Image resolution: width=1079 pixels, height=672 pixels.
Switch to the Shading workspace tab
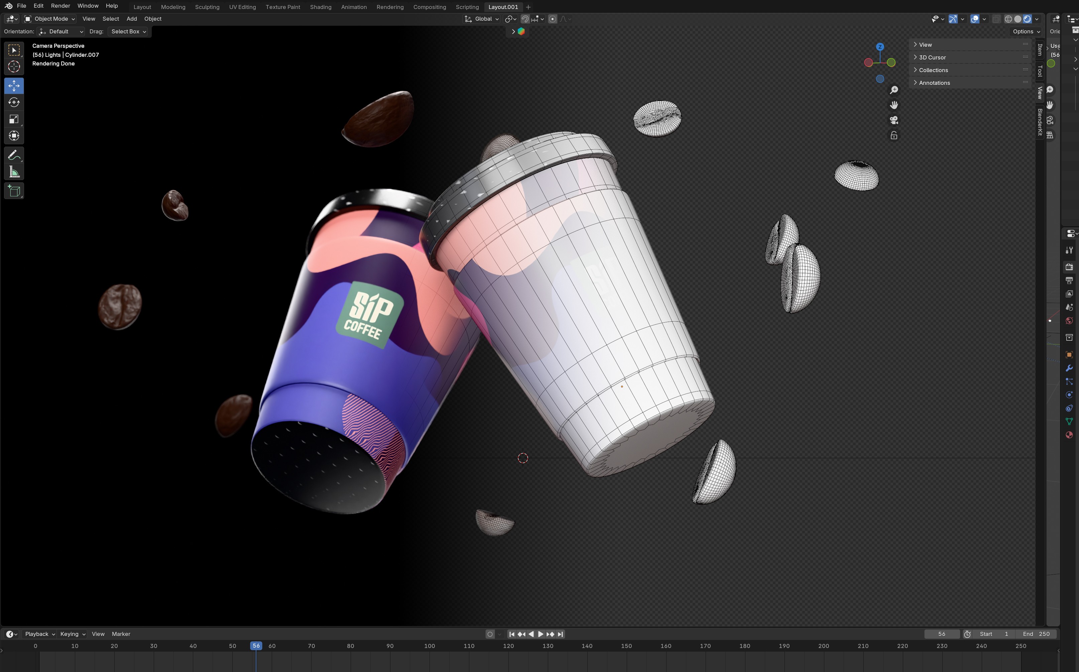pyautogui.click(x=320, y=7)
